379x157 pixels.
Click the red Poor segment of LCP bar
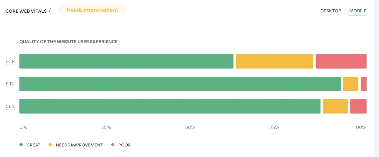341,61
